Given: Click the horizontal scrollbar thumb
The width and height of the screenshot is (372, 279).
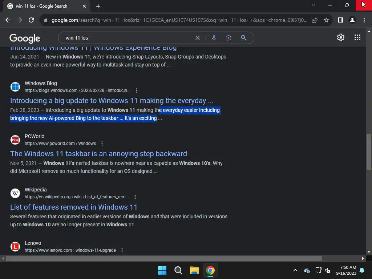Looking at the screenshot, I should [164, 258].
